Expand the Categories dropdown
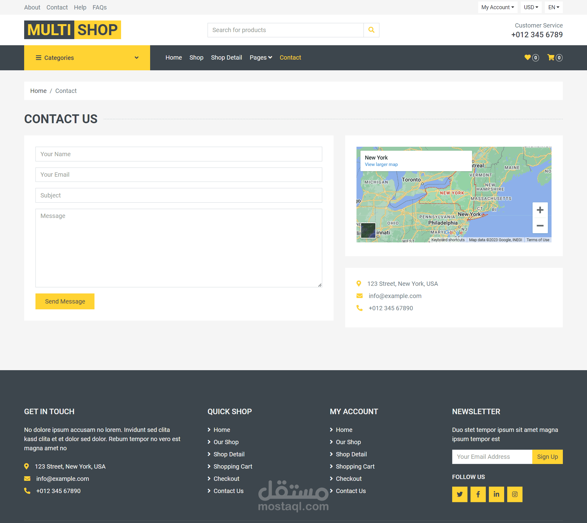 pyautogui.click(x=87, y=58)
